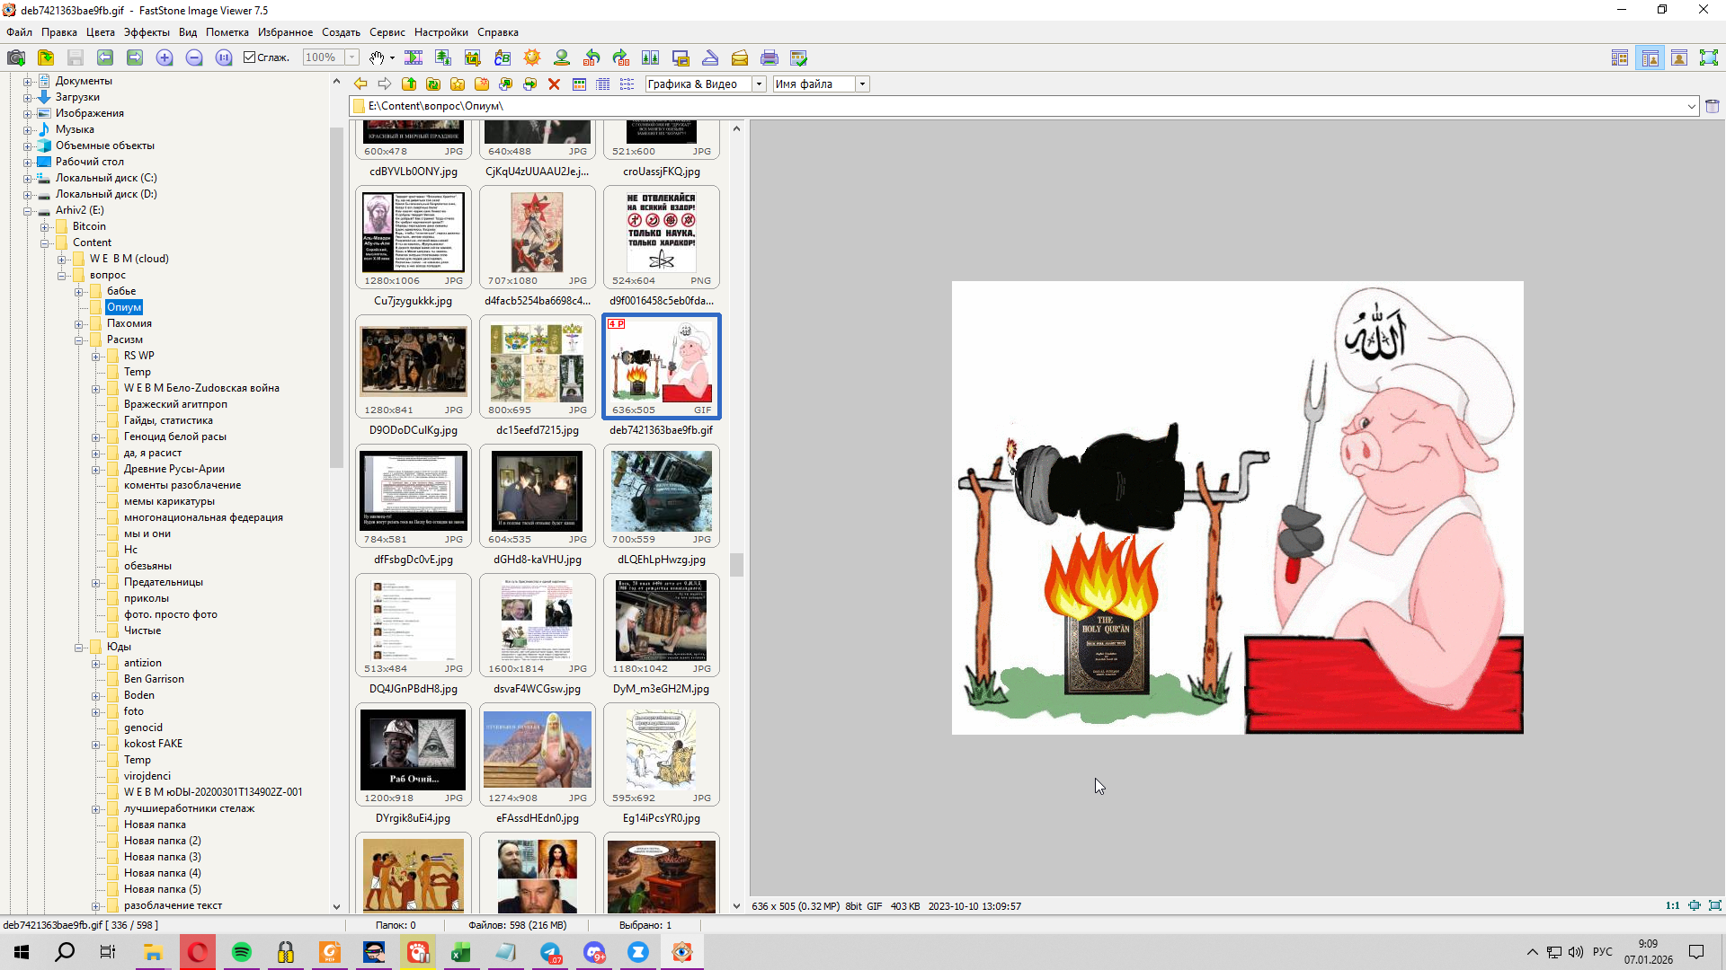Click the red Delete X icon
The height and width of the screenshot is (970, 1726).
(x=555, y=84)
